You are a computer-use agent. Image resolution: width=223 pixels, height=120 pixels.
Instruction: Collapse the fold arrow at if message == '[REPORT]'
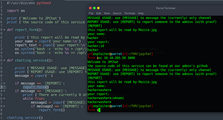click(x=4, y=83)
